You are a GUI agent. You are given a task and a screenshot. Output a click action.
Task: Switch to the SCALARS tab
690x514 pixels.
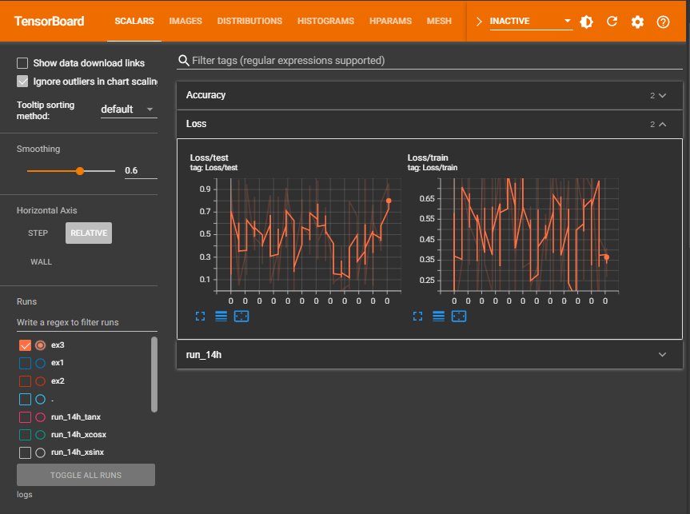(x=134, y=21)
